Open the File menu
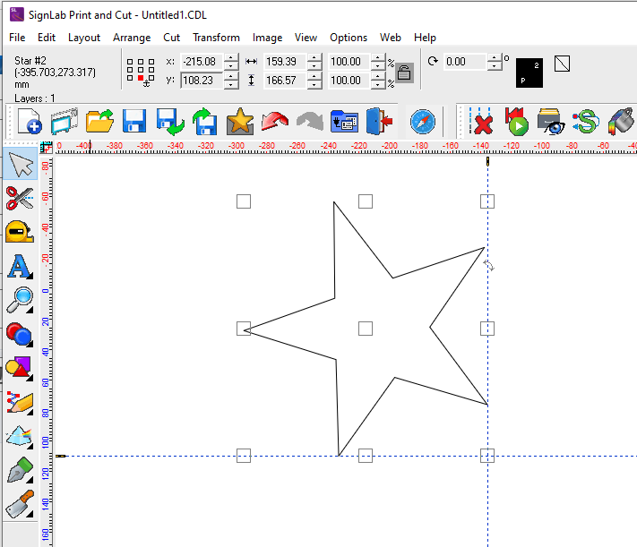Viewport: 637px width, 547px height. pyautogui.click(x=17, y=38)
